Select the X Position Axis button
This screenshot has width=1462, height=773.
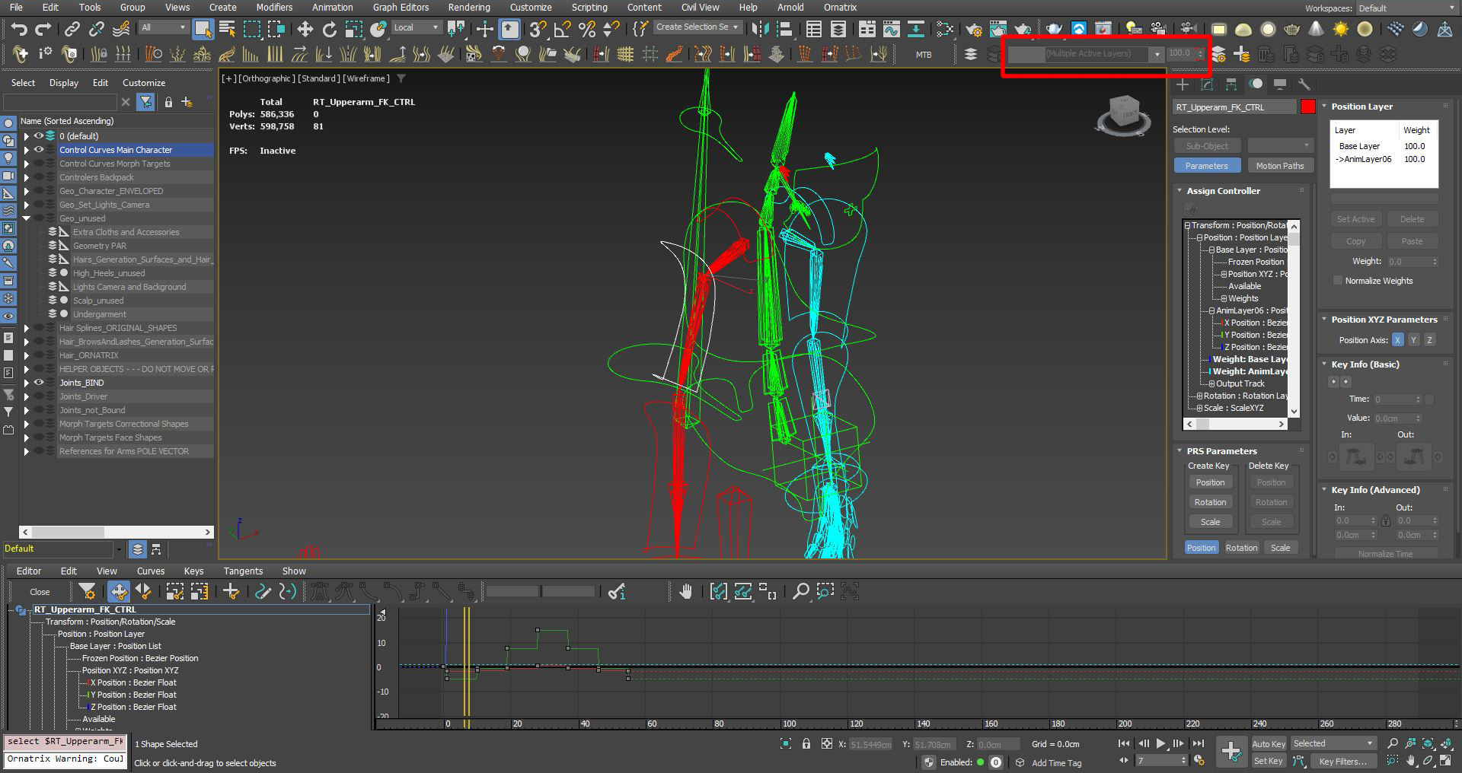coord(1397,340)
